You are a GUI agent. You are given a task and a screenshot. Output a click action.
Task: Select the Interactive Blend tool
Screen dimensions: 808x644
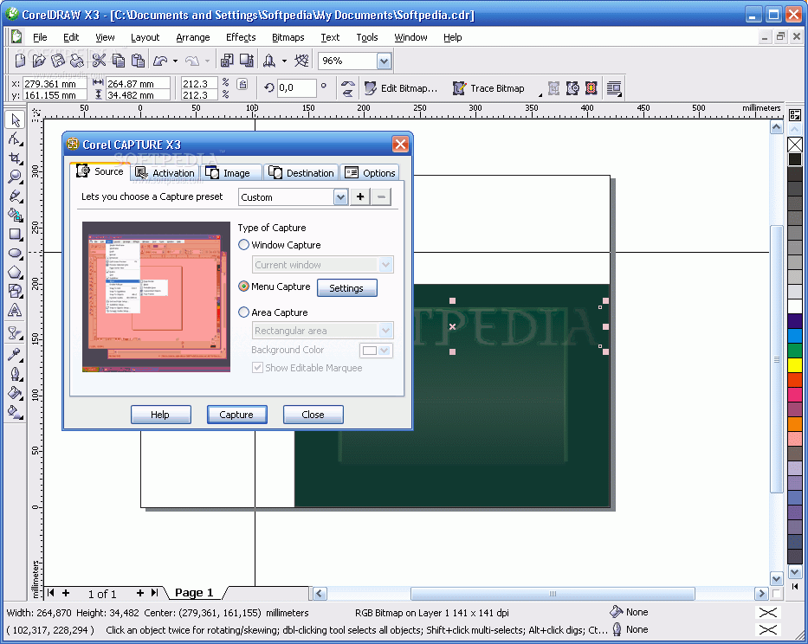15,334
